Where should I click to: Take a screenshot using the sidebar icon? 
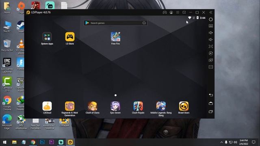coord(211,46)
